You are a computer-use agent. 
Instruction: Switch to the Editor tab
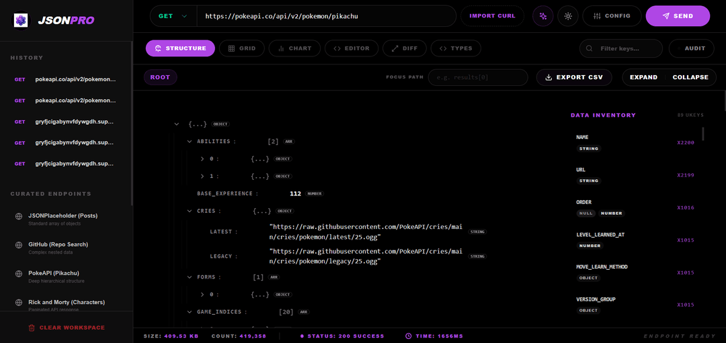click(352, 48)
